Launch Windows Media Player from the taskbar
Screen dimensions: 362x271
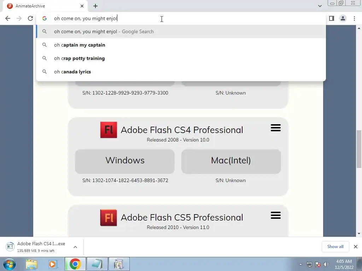pos(53,264)
